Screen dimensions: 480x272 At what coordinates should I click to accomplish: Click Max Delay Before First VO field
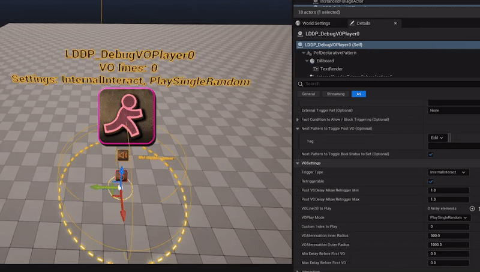click(x=448, y=263)
